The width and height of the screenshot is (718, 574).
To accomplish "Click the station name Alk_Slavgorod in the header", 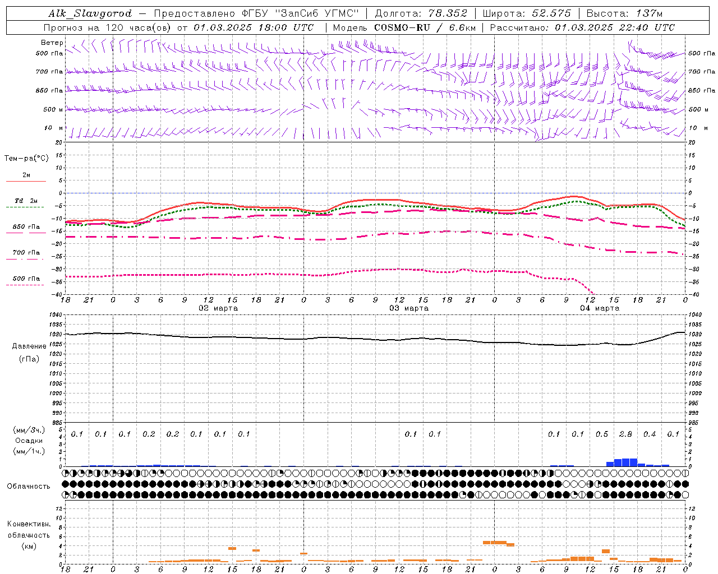I will [90, 13].
